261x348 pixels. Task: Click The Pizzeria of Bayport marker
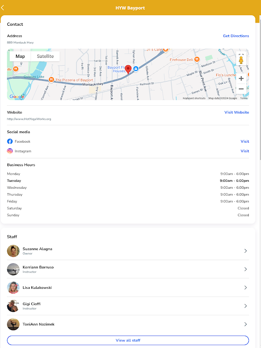[51, 80]
